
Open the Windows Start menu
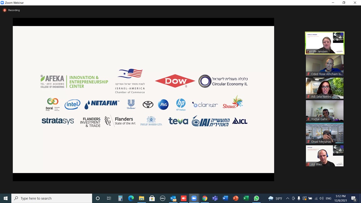pyautogui.click(x=5, y=198)
